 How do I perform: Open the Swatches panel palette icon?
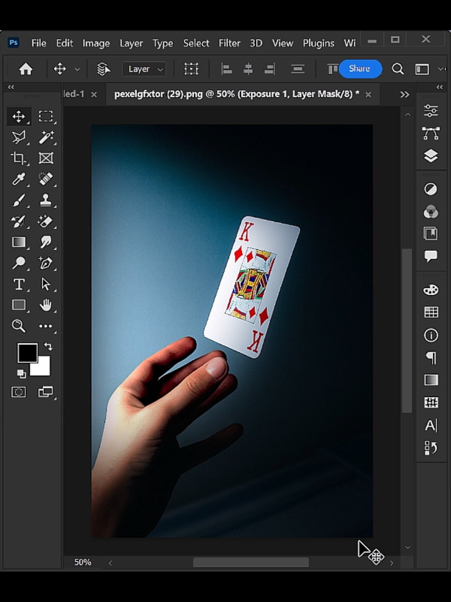tap(431, 290)
